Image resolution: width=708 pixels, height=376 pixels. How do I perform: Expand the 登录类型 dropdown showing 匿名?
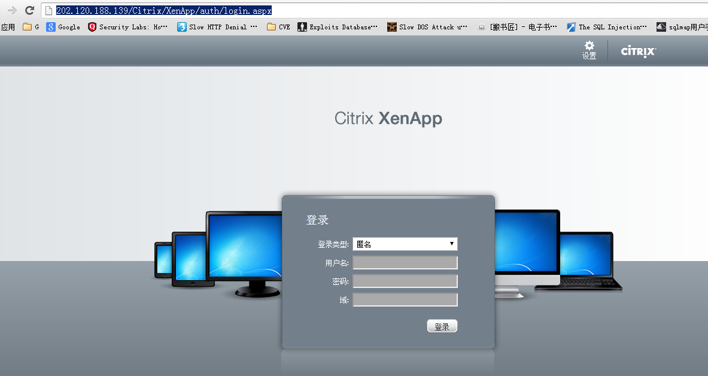tap(405, 244)
